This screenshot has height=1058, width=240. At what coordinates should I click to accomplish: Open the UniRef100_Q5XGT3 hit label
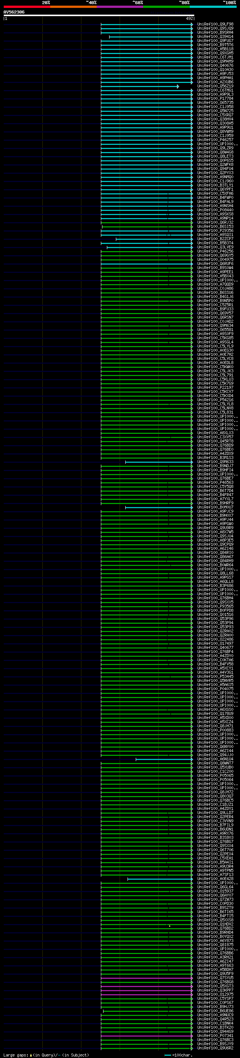[215, 987]
